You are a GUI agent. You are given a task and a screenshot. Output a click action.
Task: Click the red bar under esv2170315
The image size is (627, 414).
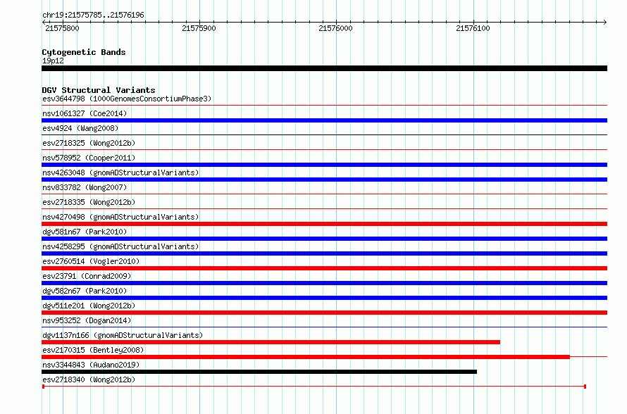[x=306, y=357]
